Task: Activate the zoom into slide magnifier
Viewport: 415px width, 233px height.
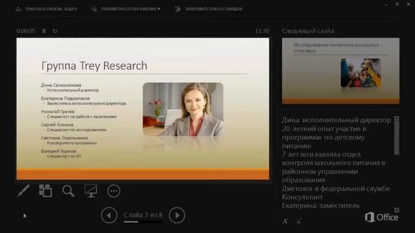Action: click(68, 191)
